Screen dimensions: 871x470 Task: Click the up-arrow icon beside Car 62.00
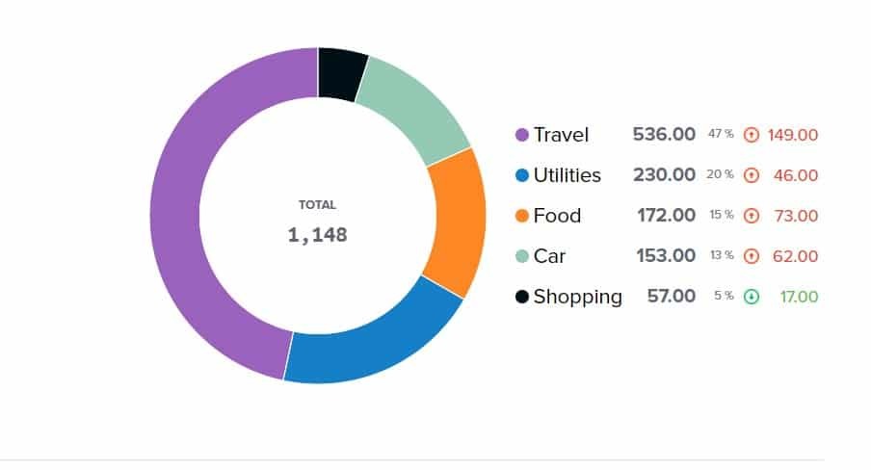tap(752, 256)
